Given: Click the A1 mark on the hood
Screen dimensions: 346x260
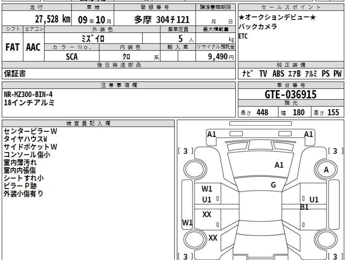Looking at the screenshot, I should pos(279,165).
